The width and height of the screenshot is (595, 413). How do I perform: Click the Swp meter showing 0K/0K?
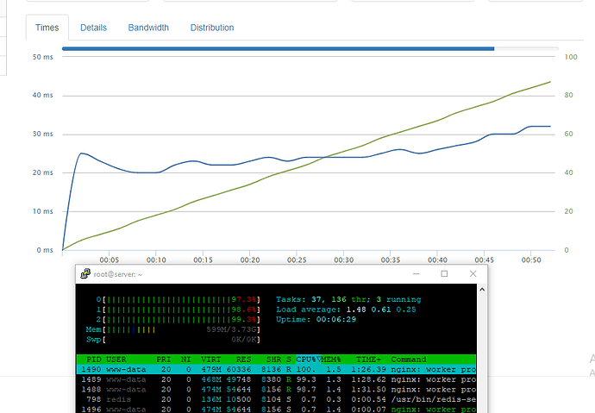point(173,340)
